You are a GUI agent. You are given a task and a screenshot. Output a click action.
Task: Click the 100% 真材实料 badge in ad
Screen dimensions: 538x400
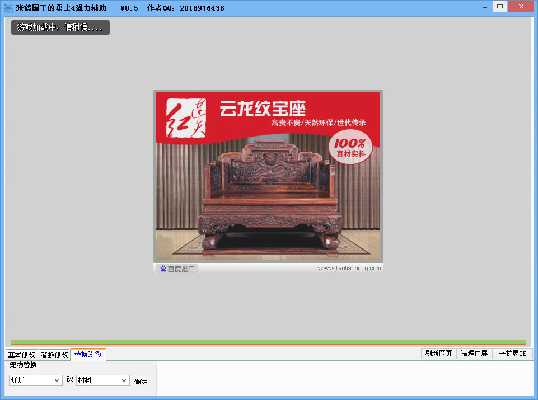pos(350,147)
